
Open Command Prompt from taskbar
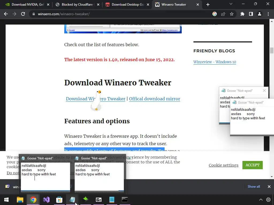tap(125, 200)
